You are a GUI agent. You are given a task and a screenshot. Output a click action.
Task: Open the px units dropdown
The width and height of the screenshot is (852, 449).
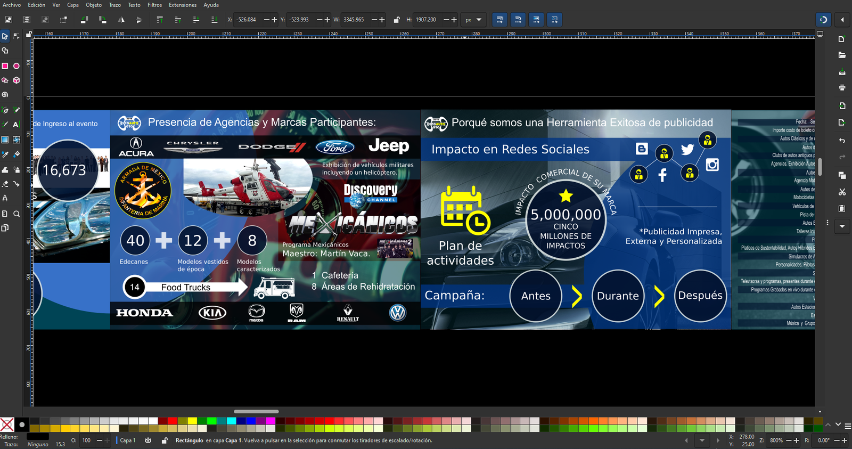pyautogui.click(x=473, y=20)
